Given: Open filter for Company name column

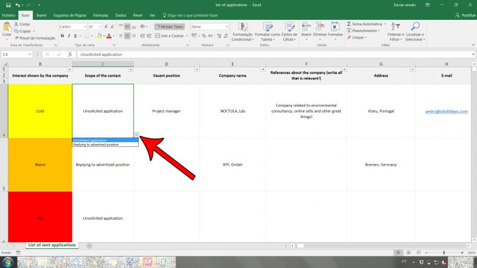Looking at the screenshot, I should 263,69.
